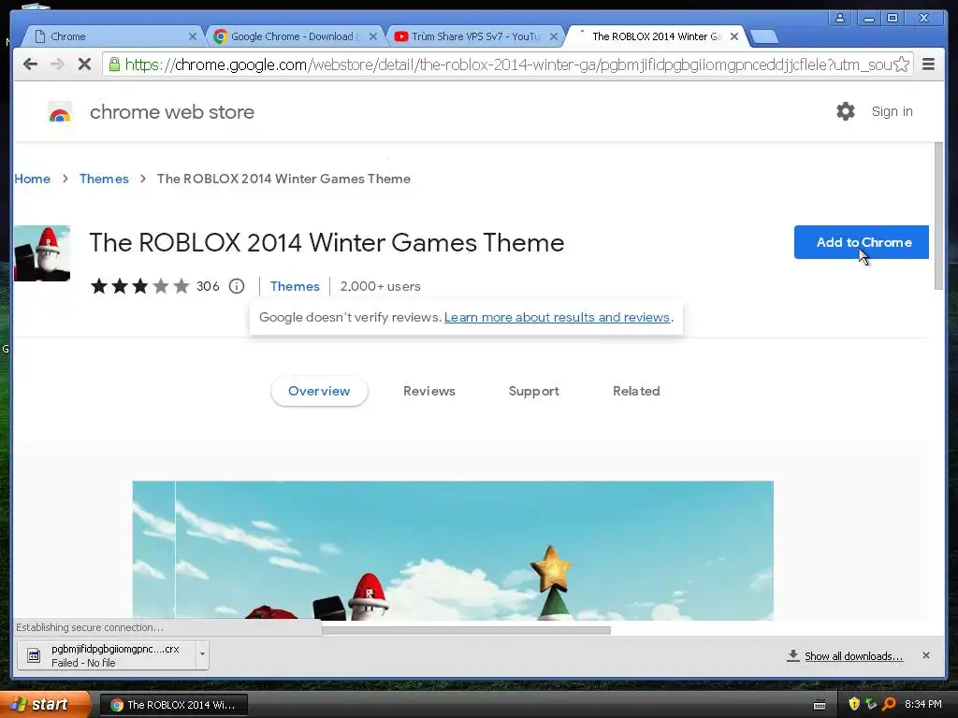958x718 pixels.
Task: Close the ROBLOX 2014 Winter Games tab
Action: (x=734, y=36)
